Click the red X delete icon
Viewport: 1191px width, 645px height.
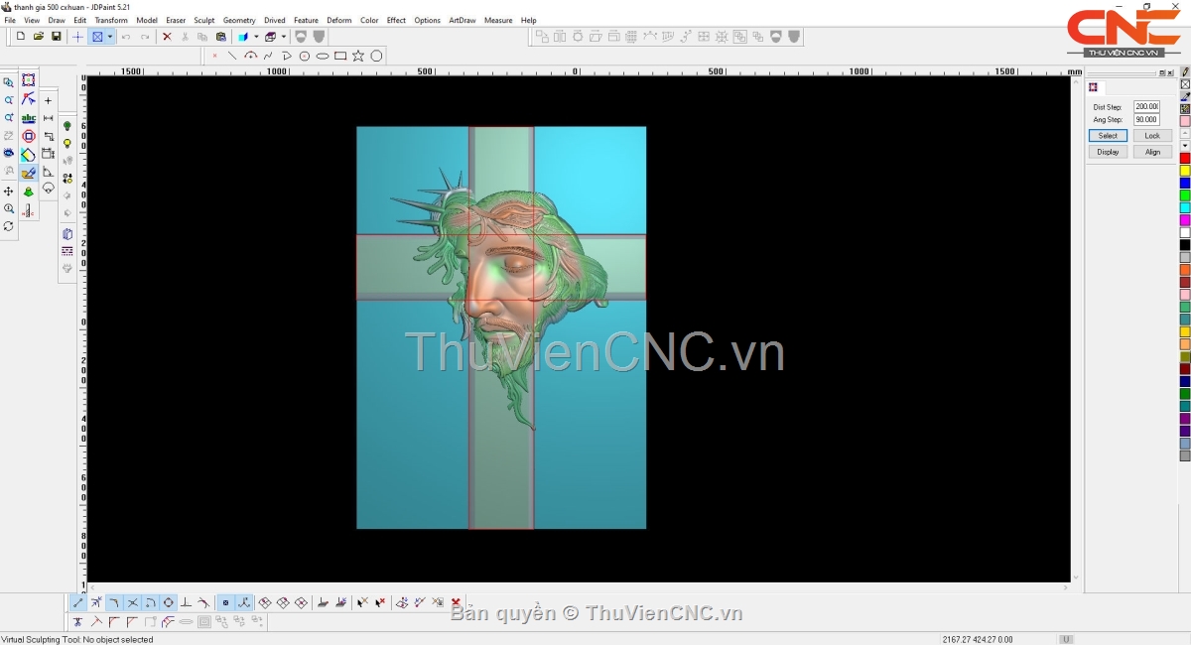click(167, 37)
